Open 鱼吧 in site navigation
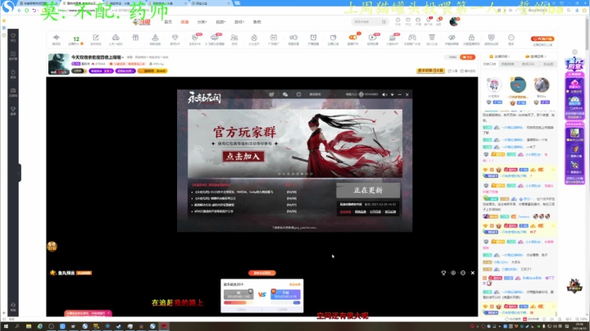The height and width of the screenshot is (331, 590). coord(257,22)
